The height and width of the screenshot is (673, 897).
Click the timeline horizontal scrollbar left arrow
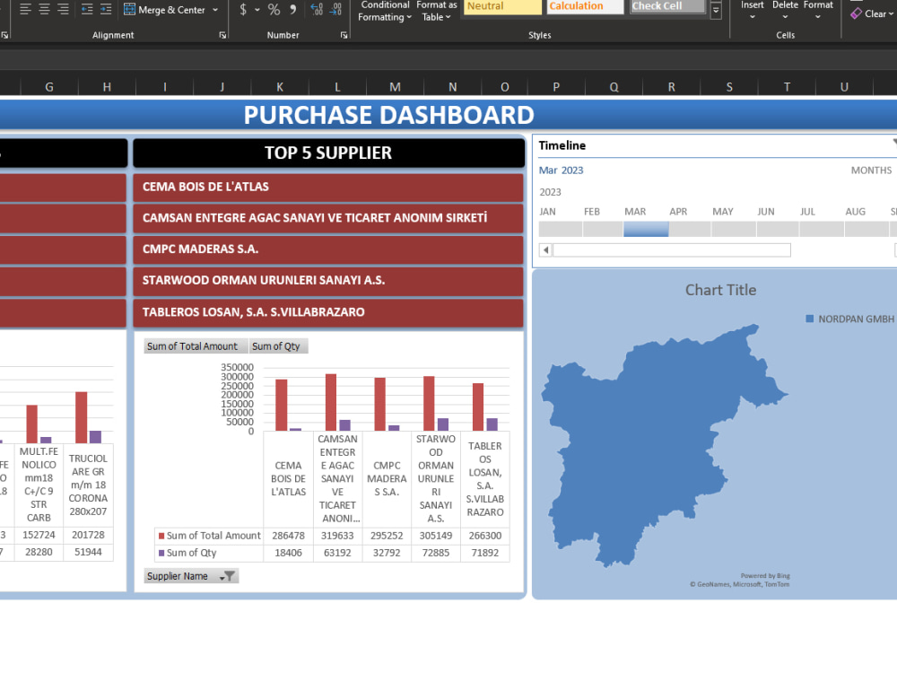(545, 249)
